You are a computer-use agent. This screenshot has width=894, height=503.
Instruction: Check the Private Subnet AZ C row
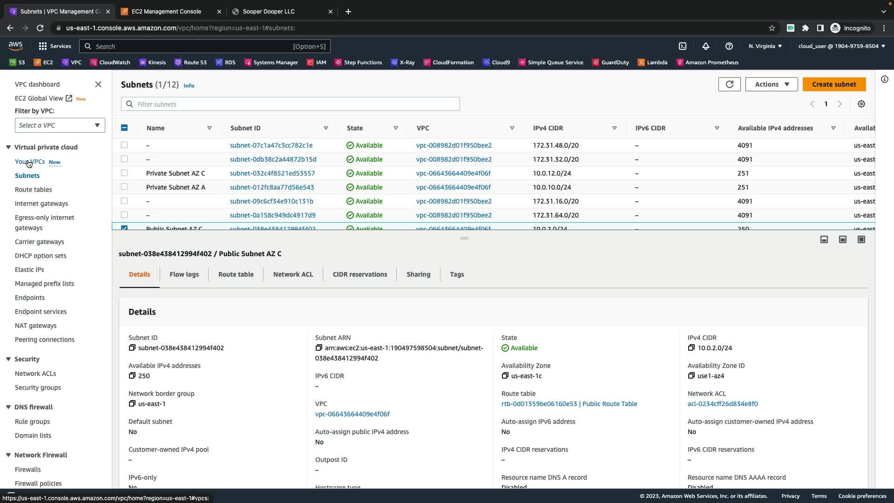pos(124,173)
